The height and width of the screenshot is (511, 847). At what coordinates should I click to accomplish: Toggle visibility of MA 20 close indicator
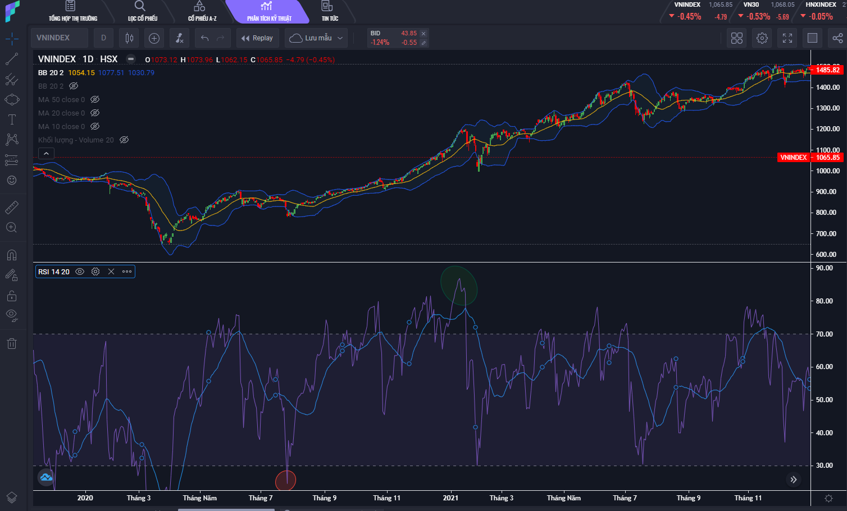pos(95,113)
